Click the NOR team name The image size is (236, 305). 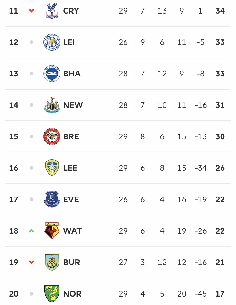[x=72, y=294]
